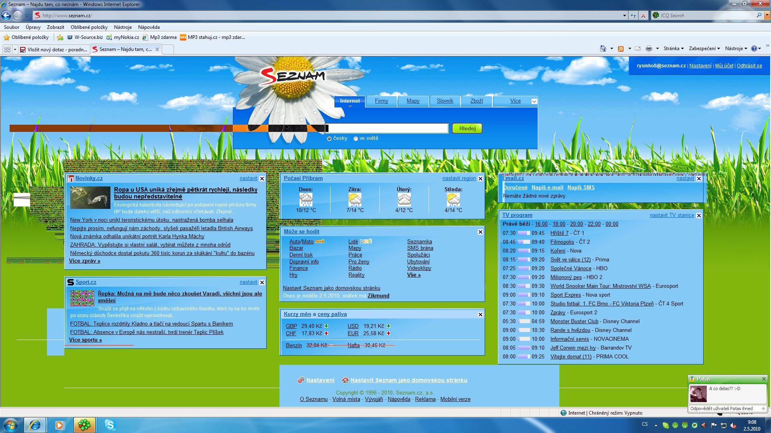771x433 pixels.
Task: Click the Print toolbar icon
Action: (649, 49)
